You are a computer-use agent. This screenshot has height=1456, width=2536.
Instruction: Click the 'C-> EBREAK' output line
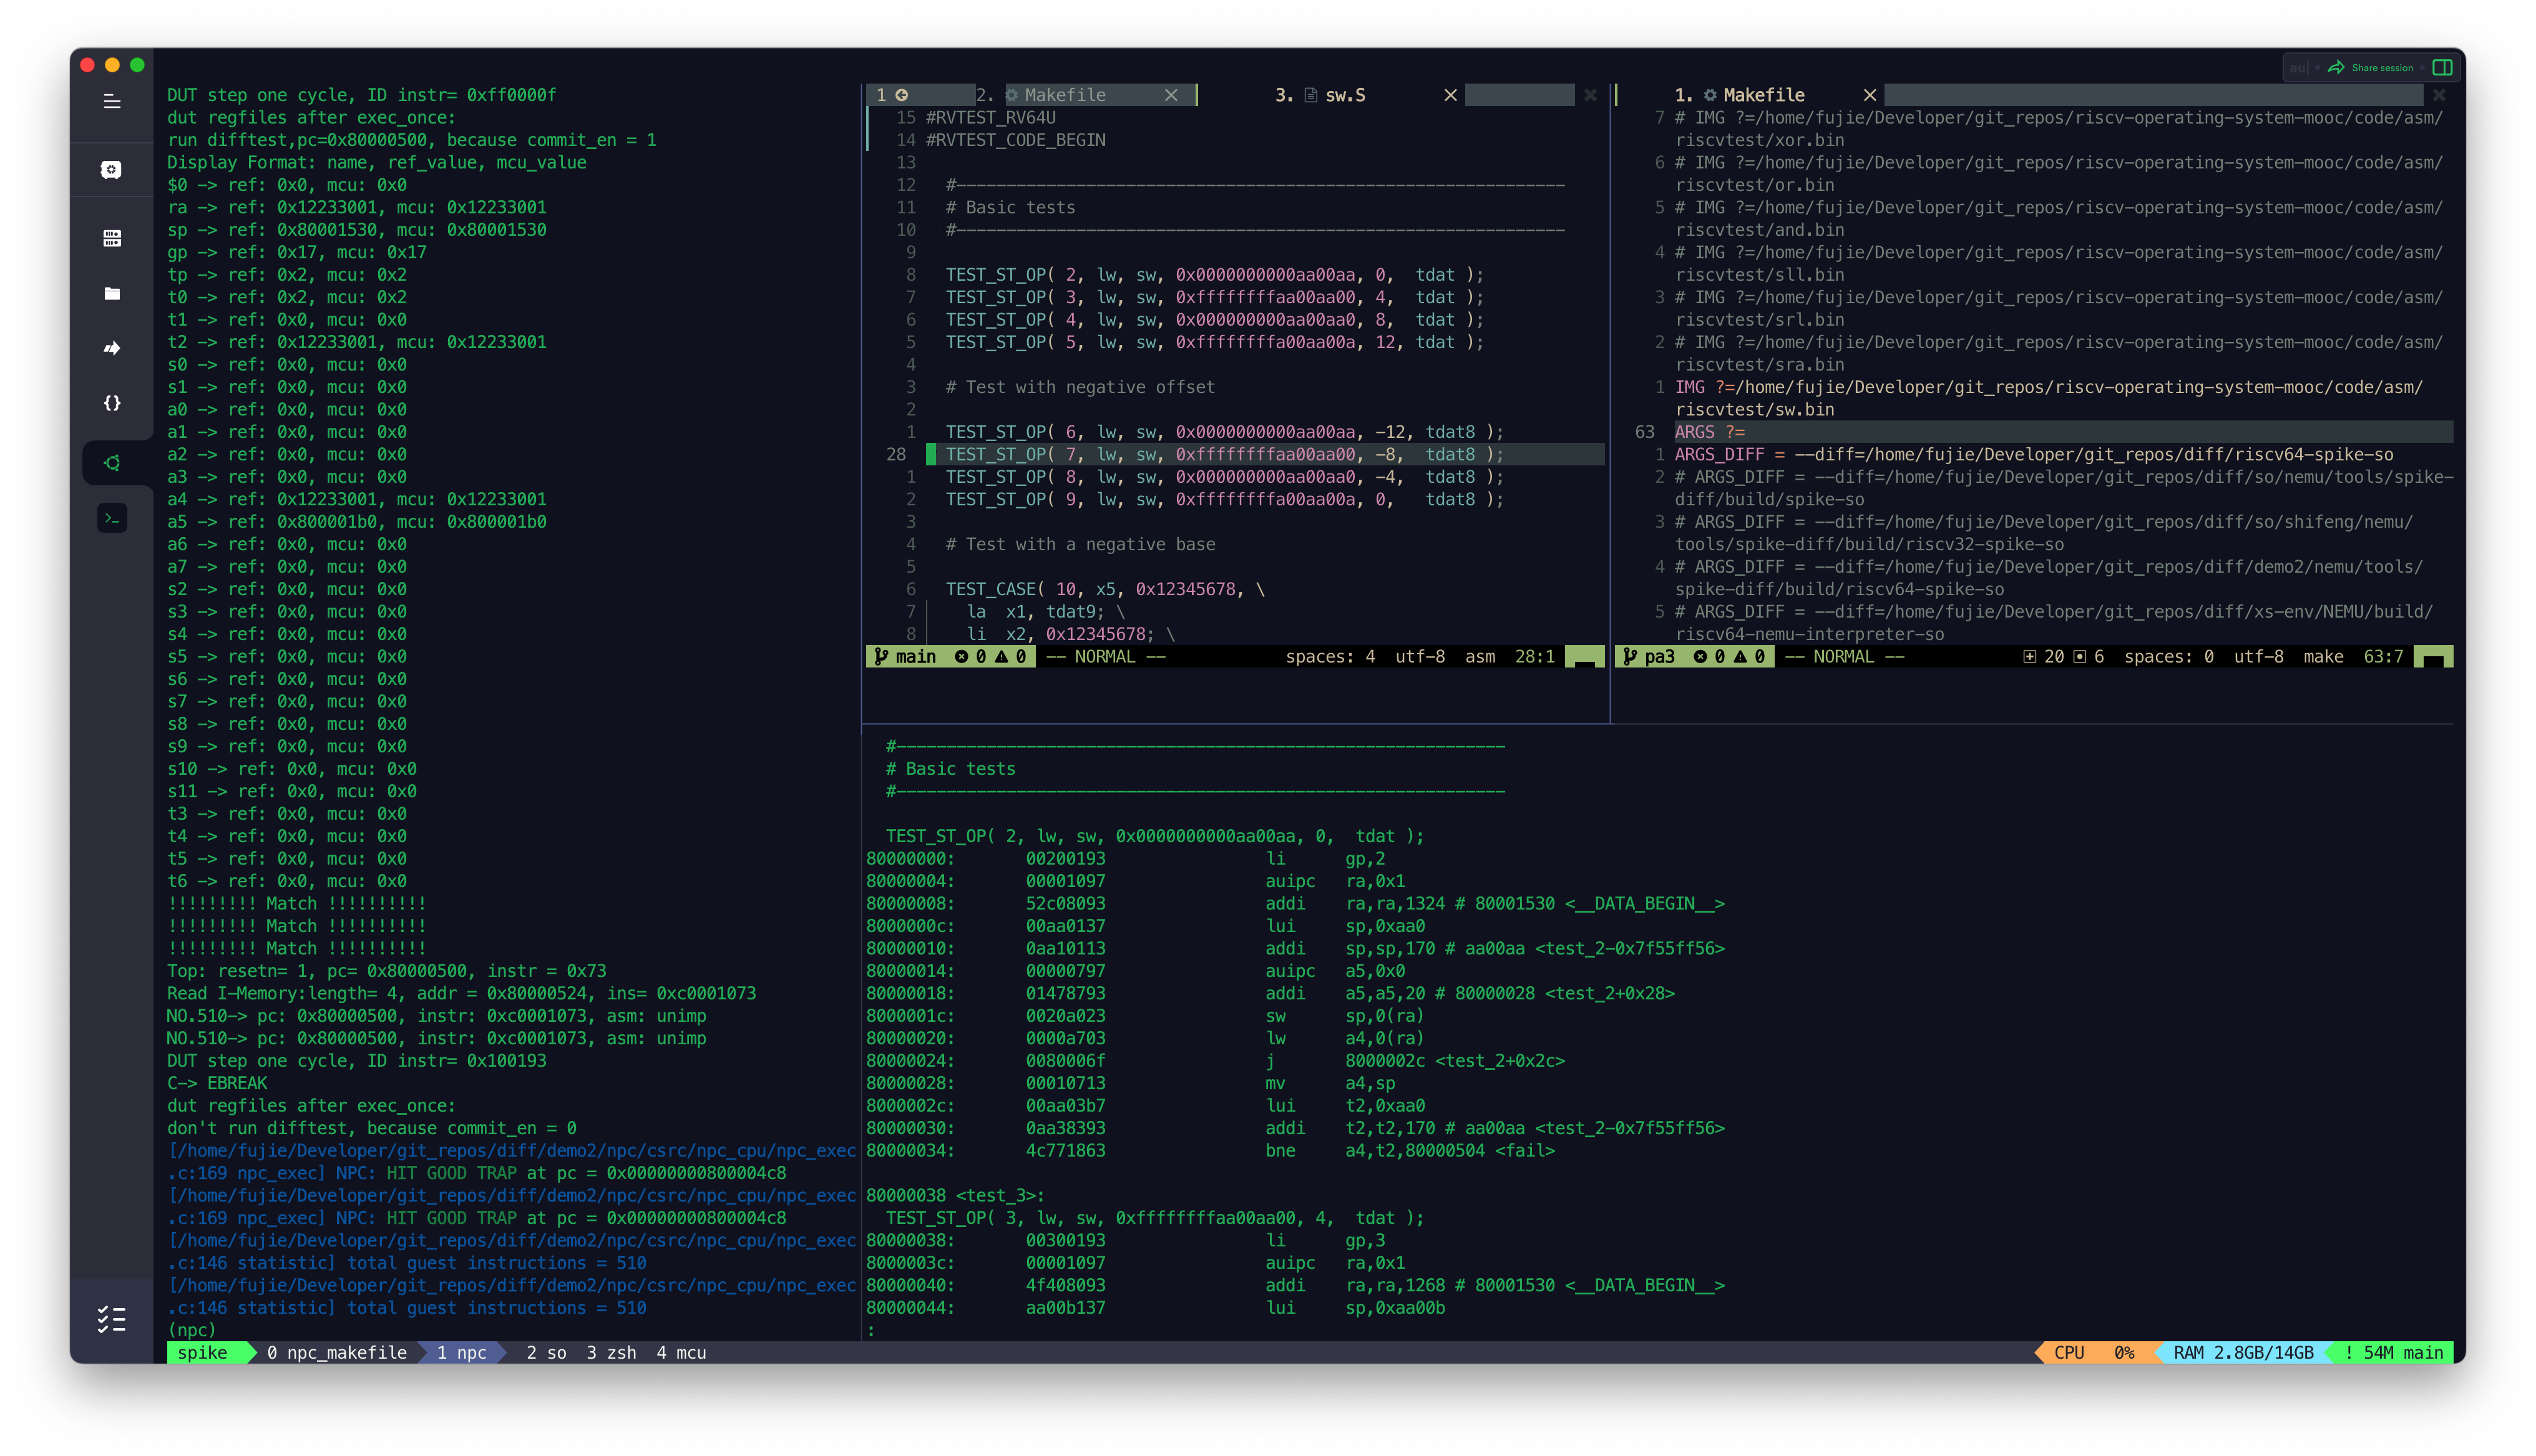pyautogui.click(x=217, y=1083)
